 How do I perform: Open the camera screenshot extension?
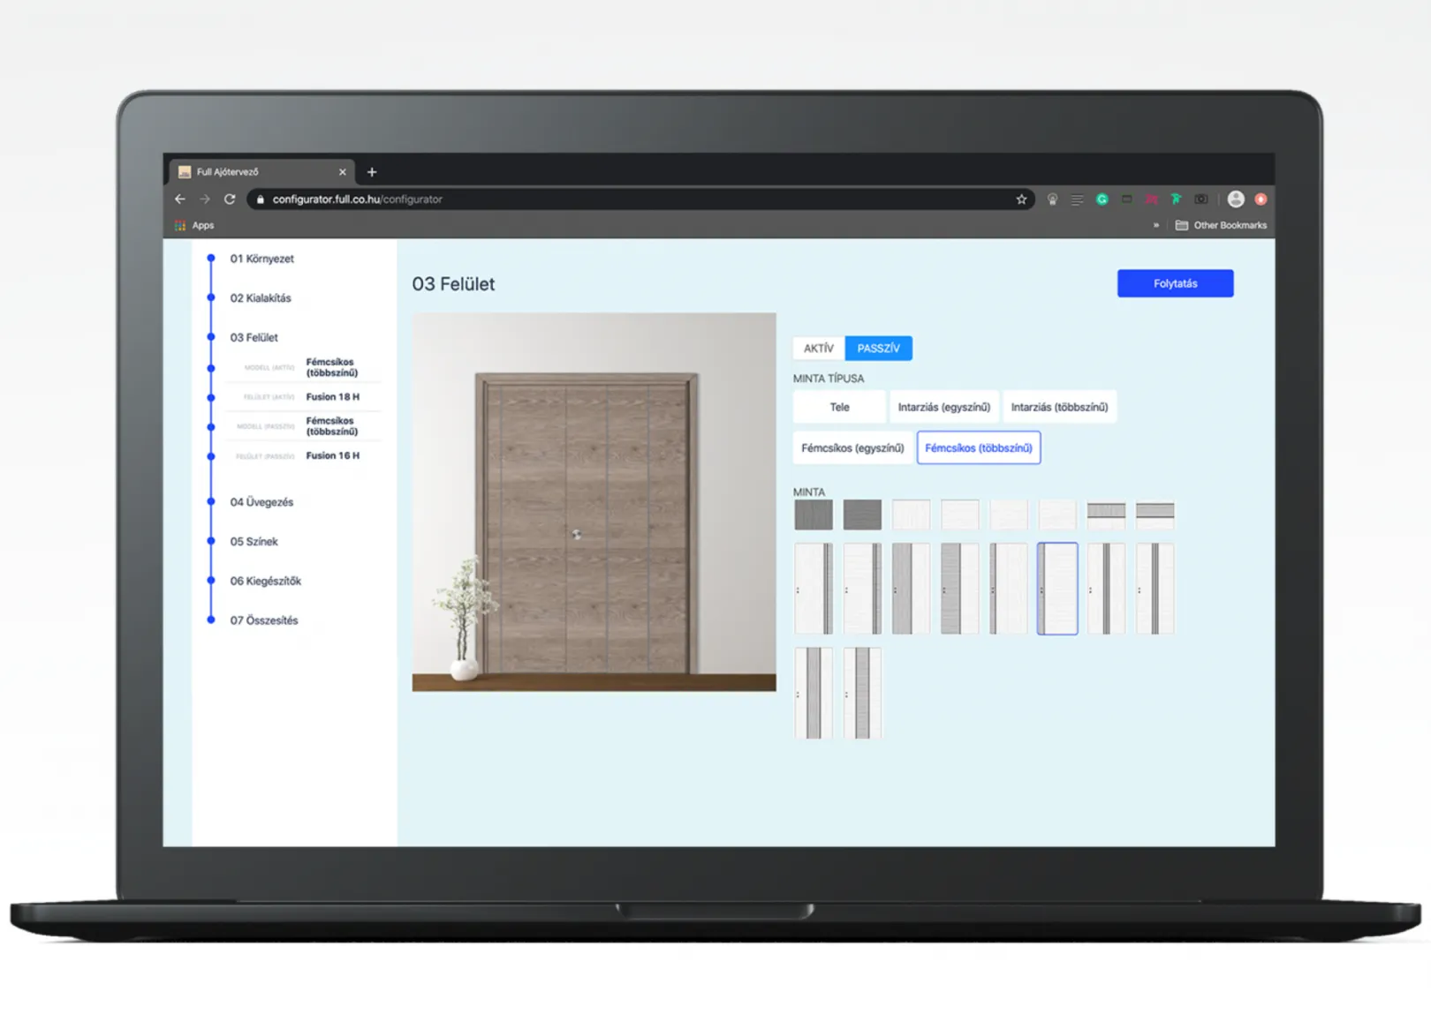point(1200,199)
